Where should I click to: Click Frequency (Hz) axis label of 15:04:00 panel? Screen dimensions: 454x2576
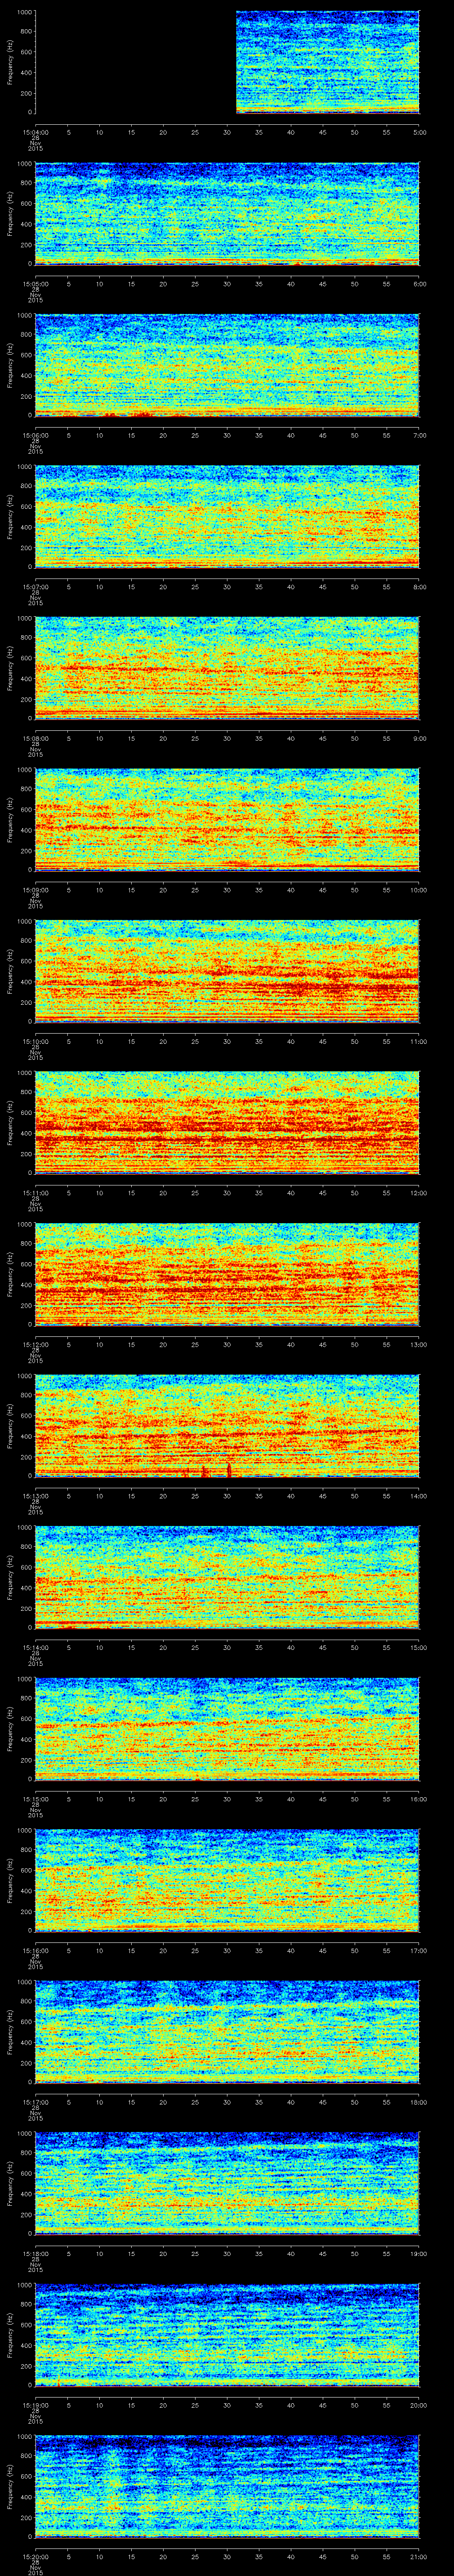coord(10,62)
